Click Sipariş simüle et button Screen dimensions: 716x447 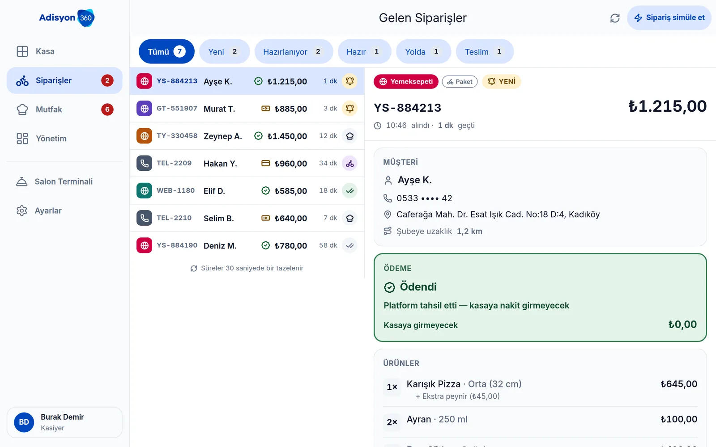click(669, 18)
